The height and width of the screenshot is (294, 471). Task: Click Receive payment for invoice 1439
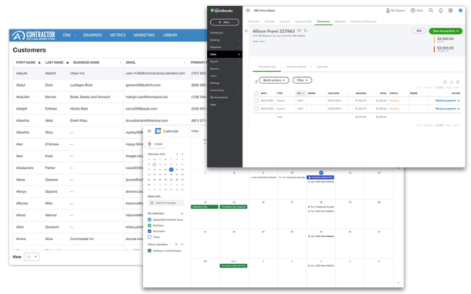[446, 101]
